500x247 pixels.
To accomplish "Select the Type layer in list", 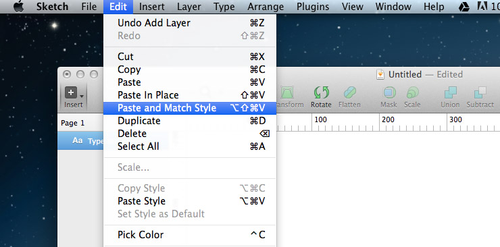I will click(x=80, y=140).
